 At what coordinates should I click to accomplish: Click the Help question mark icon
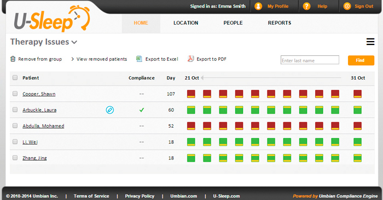pos(306,6)
